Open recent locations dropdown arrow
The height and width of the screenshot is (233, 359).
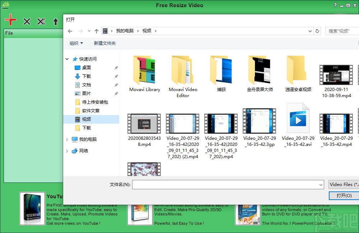point(89,31)
